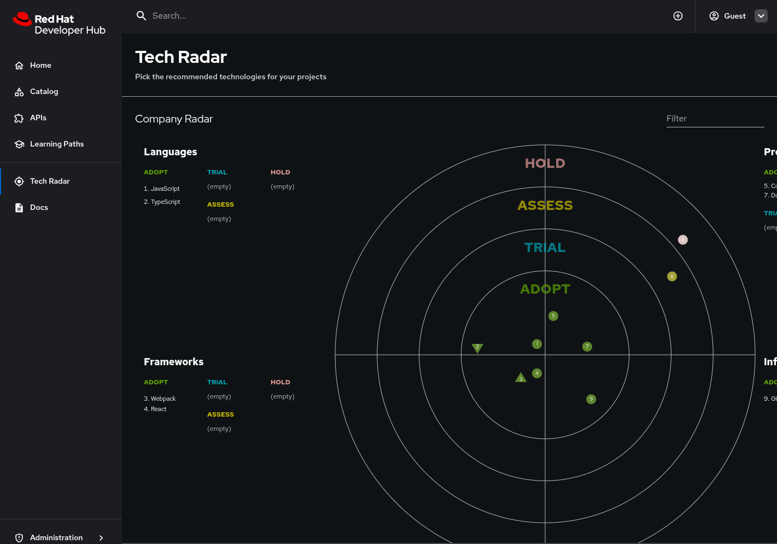This screenshot has height=544, width=777.
Task: Click the TRIAL header under Frameworks
Action: (217, 382)
